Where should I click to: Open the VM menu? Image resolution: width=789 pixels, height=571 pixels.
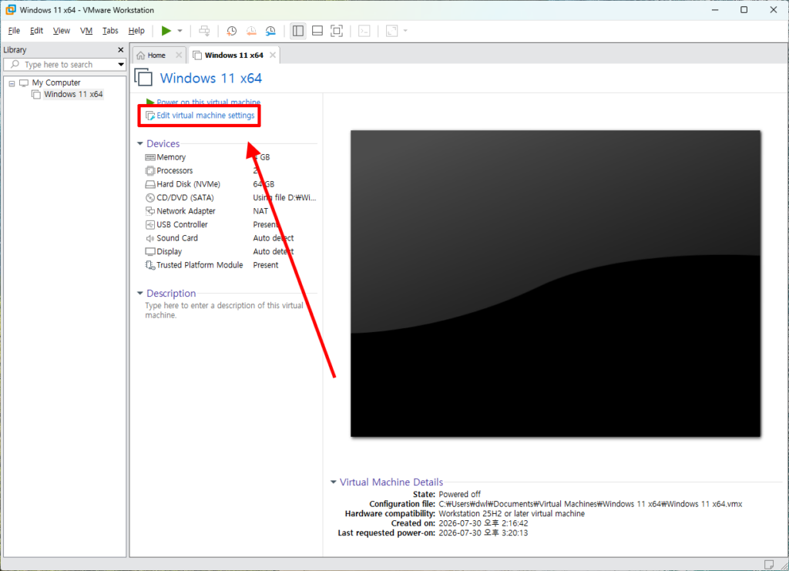86,31
